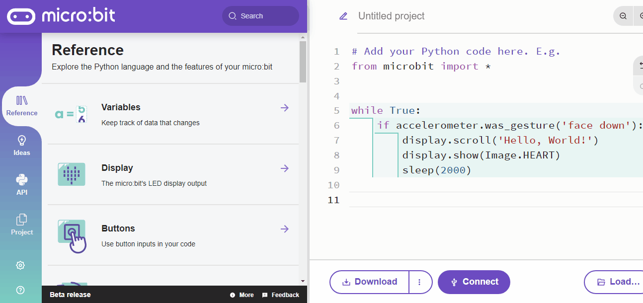Viewport: 643px width, 303px height.
Task: Click the Feedback button
Action: click(x=281, y=295)
